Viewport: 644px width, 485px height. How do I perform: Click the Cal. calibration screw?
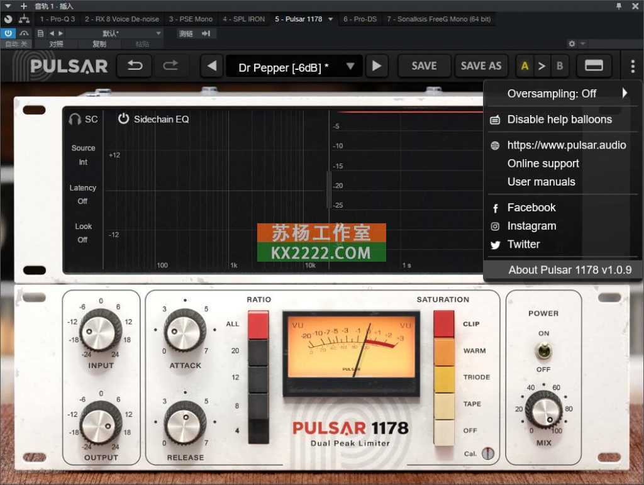click(x=487, y=454)
